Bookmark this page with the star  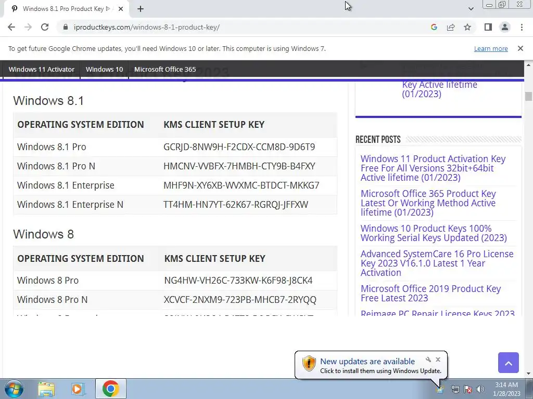coord(467,27)
